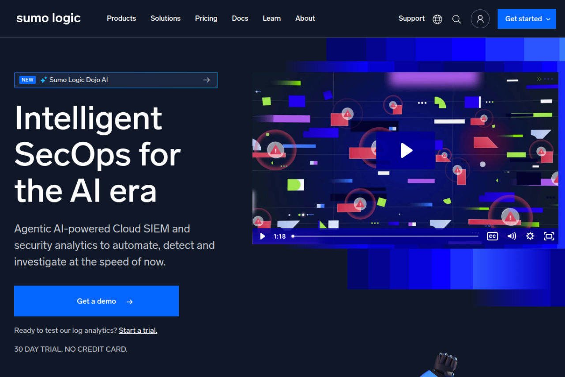Mute the video volume
Viewport: 565px width, 377px height.
tap(512, 236)
